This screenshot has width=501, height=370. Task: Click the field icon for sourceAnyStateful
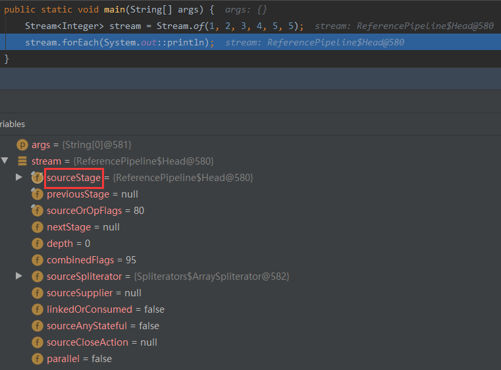(x=38, y=326)
